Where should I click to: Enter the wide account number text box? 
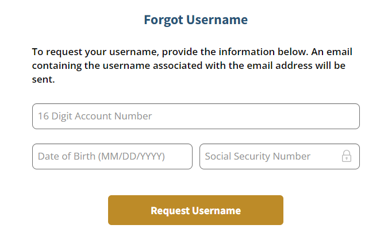pyautogui.click(x=195, y=116)
